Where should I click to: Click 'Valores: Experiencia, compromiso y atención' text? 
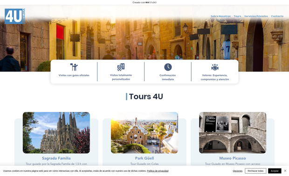pos(215,77)
